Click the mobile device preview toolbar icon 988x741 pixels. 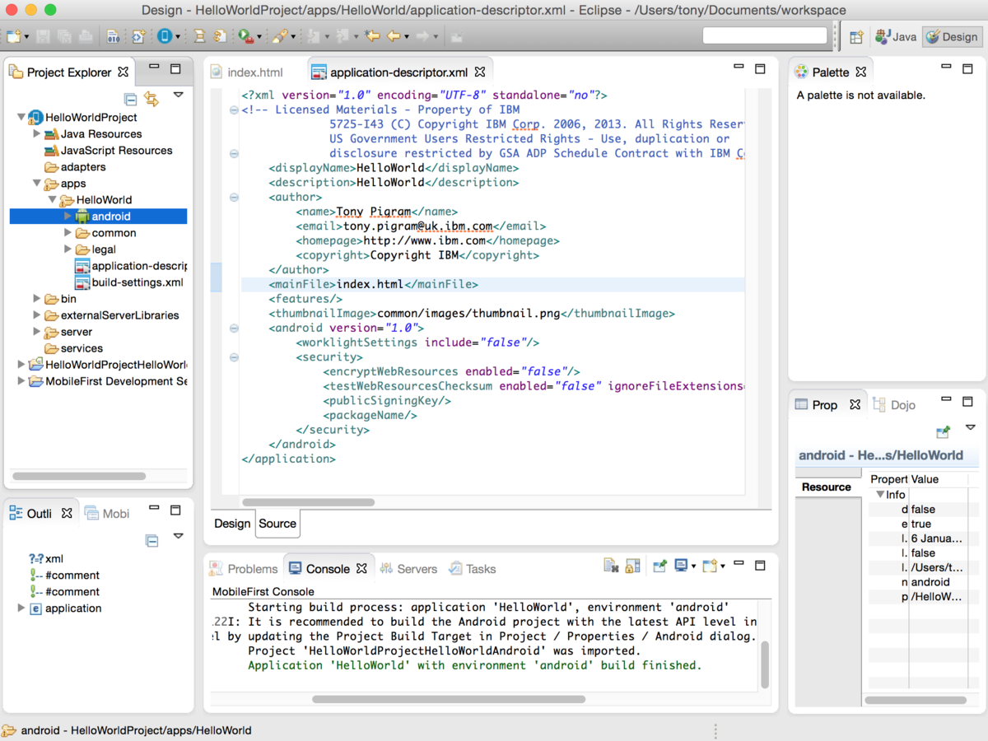coord(165,36)
